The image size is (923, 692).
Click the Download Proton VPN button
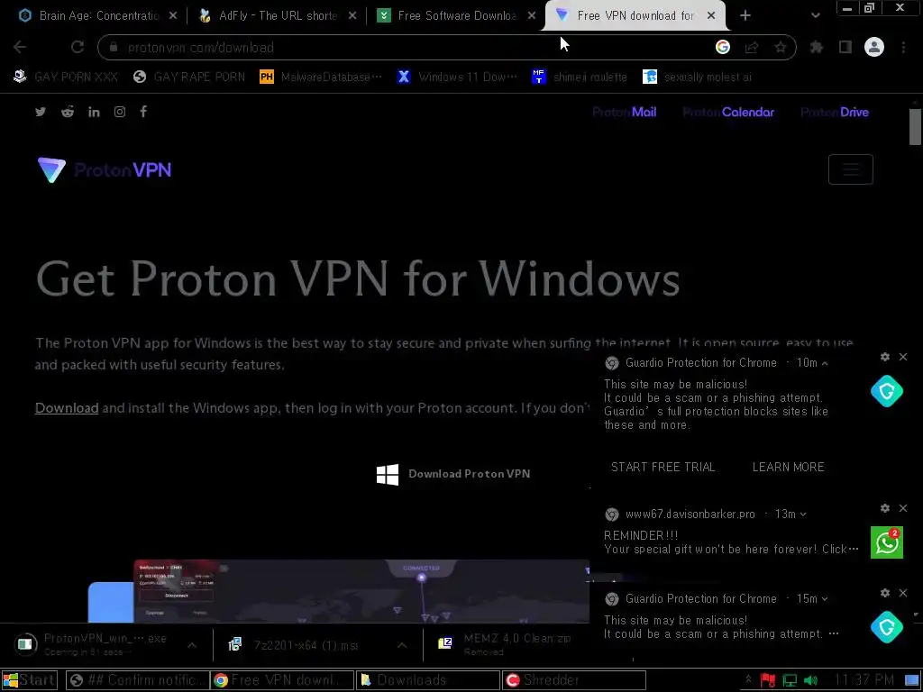pos(453,474)
